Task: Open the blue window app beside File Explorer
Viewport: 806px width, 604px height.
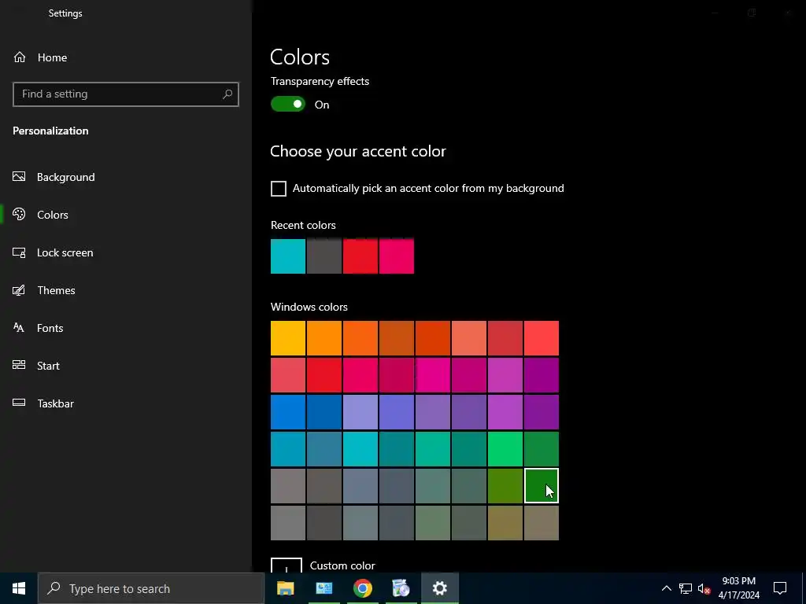Action: point(324,588)
